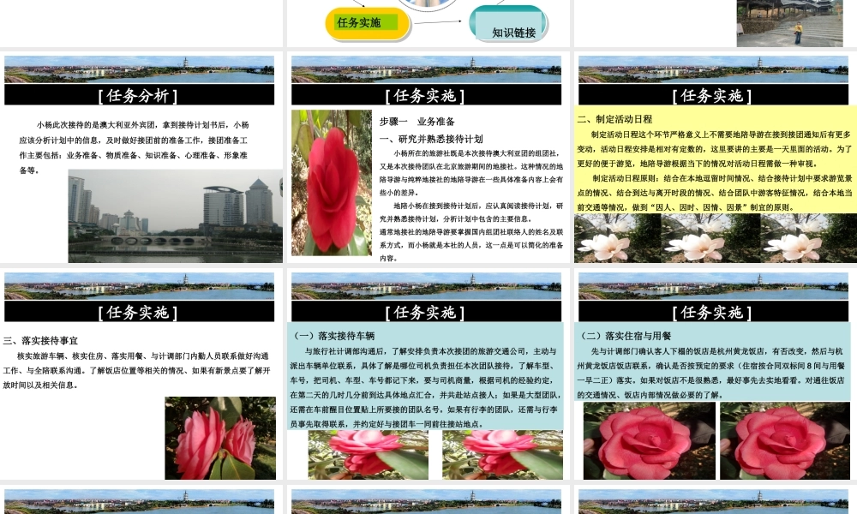
Task: Open the 知识链接 shape at the top
Action: click(x=515, y=26)
